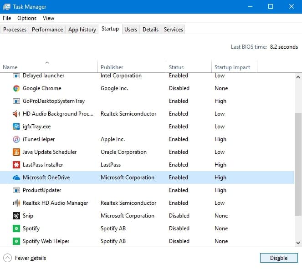This screenshot has height=269, width=302.
Task: Select the GoProDesktopSystemTray row
Action: pos(54,101)
